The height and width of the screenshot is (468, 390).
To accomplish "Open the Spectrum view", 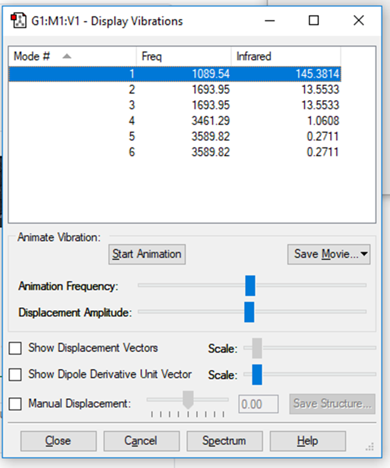I will 224,441.
